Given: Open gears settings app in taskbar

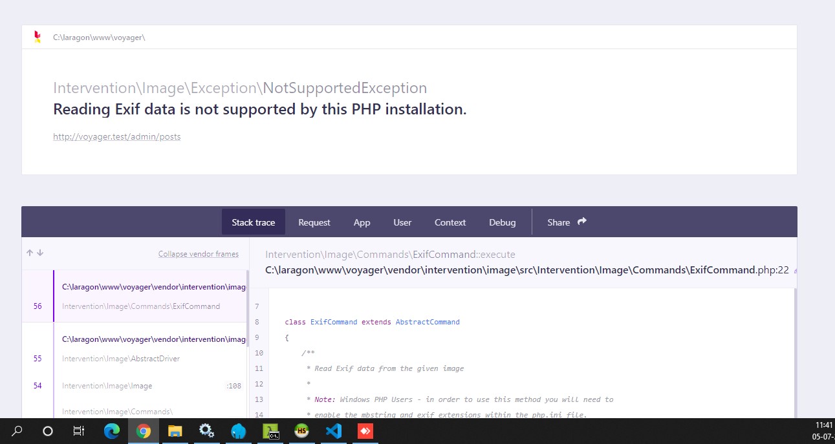Looking at the screenshot, I should pyautogui.click(x=206, y=431).
